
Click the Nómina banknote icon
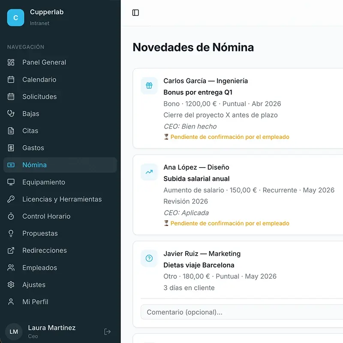11,165
